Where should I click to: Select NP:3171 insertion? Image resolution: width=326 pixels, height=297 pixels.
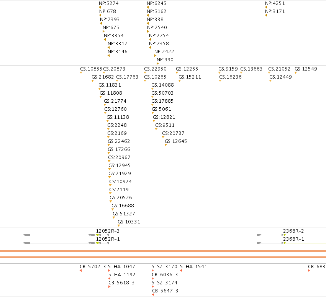coord(275,11)
